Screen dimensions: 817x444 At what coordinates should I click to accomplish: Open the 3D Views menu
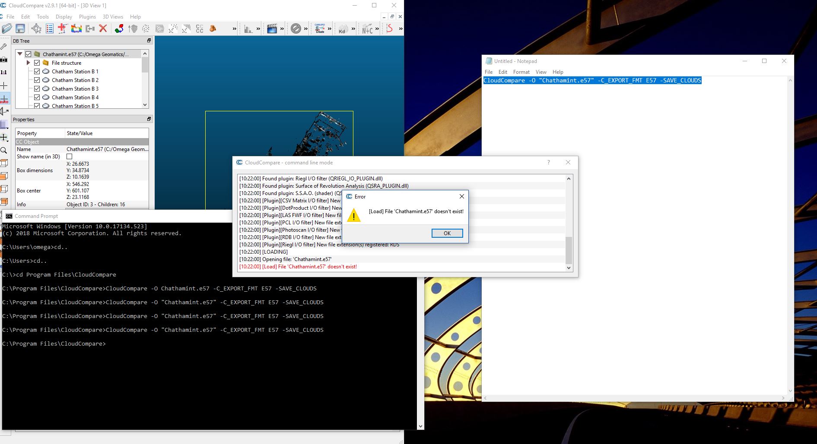(113, 17)
